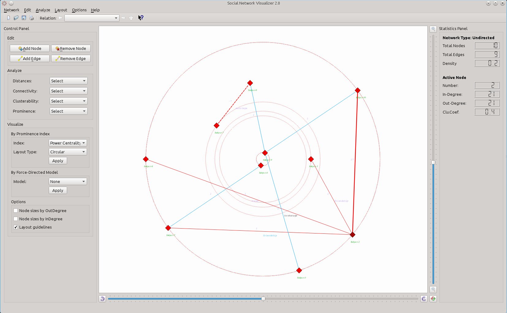The width and height of the screenshot is (507, 313).
Task: Click the new network document icon
Action: point(8,18)
